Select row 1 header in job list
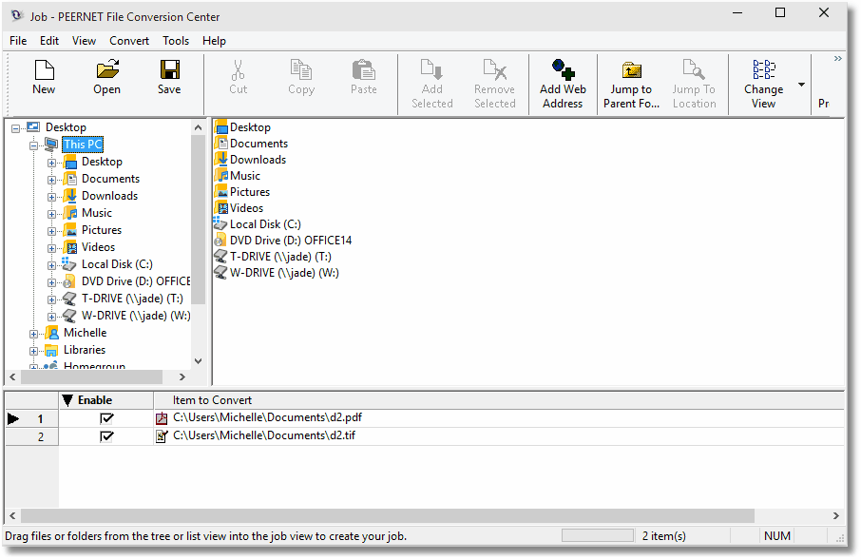 pyautogui.click(x=32, y=418)
